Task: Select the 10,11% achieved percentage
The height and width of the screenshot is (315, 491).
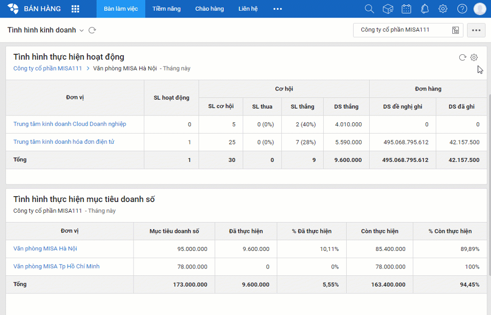Action: click(329, 249)
